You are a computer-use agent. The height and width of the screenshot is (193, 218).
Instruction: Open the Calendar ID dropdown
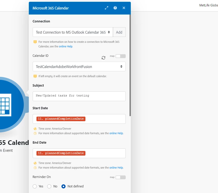79,67
